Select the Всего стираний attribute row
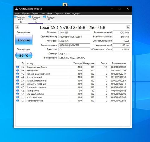 tap(71, 77)
